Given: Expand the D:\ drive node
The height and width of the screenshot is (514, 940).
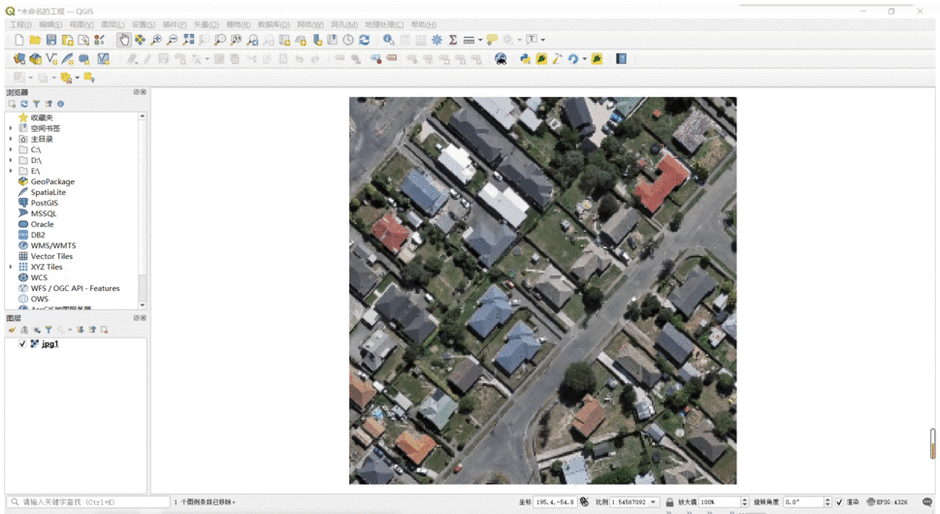Looking at the screenshot, I should 11,161.
